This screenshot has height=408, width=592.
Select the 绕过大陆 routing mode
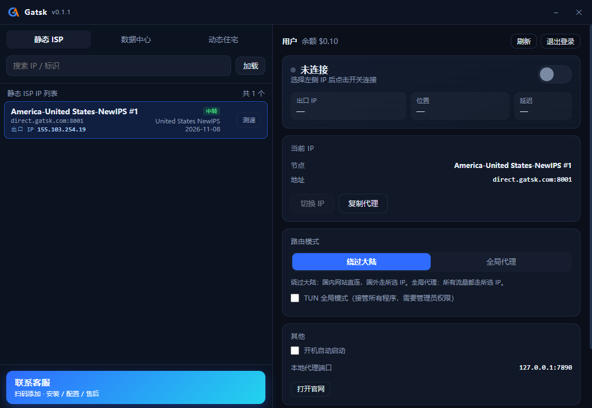[361, 262]
